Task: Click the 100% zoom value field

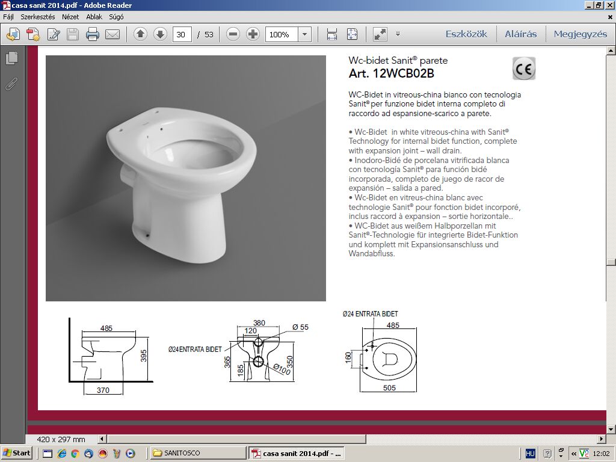Action: 282,34
